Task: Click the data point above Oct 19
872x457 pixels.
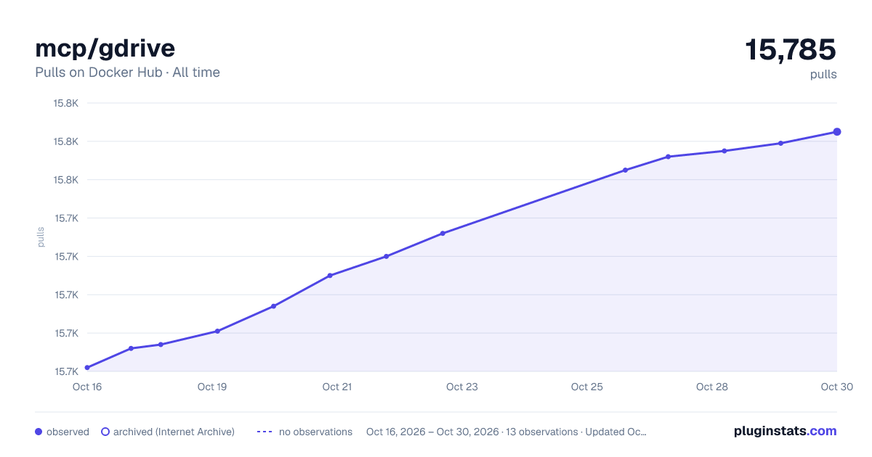Action: (217, 332)
